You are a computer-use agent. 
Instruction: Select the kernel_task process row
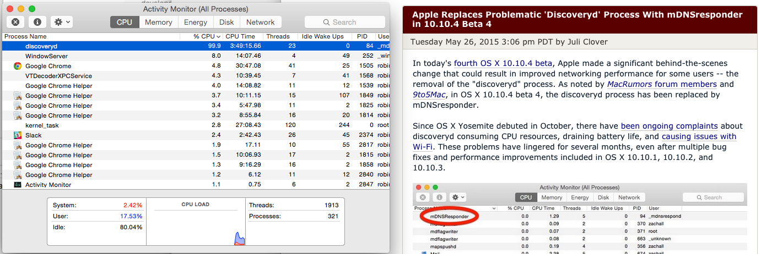196,125
